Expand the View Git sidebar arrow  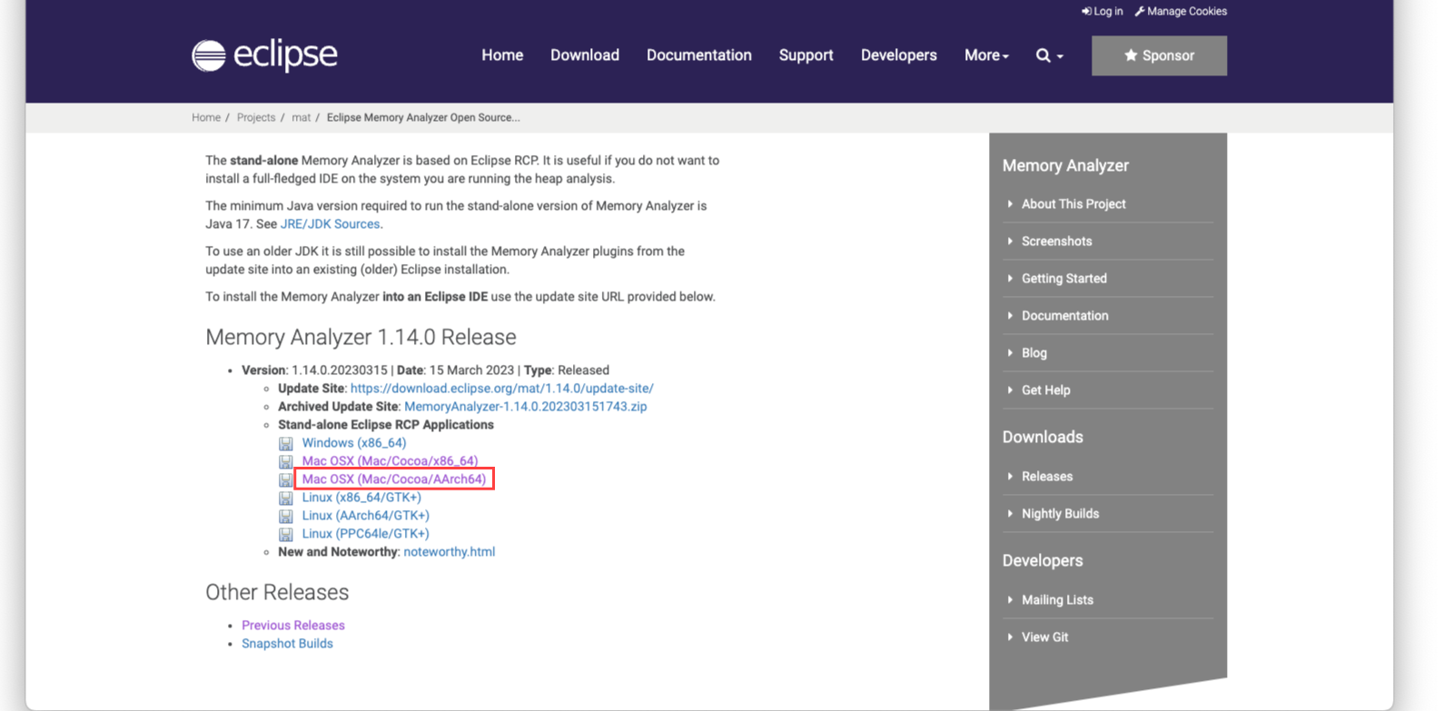coord(1010,637)
